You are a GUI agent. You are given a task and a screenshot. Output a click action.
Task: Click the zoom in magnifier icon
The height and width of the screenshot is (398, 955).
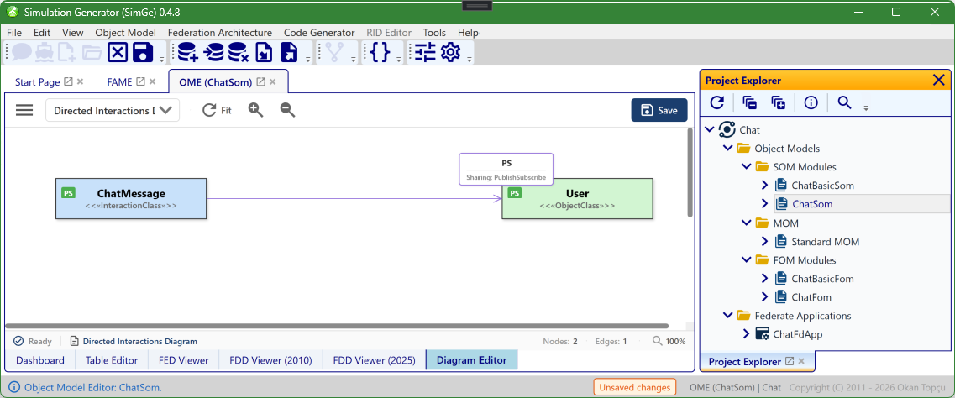pos(256,110)
